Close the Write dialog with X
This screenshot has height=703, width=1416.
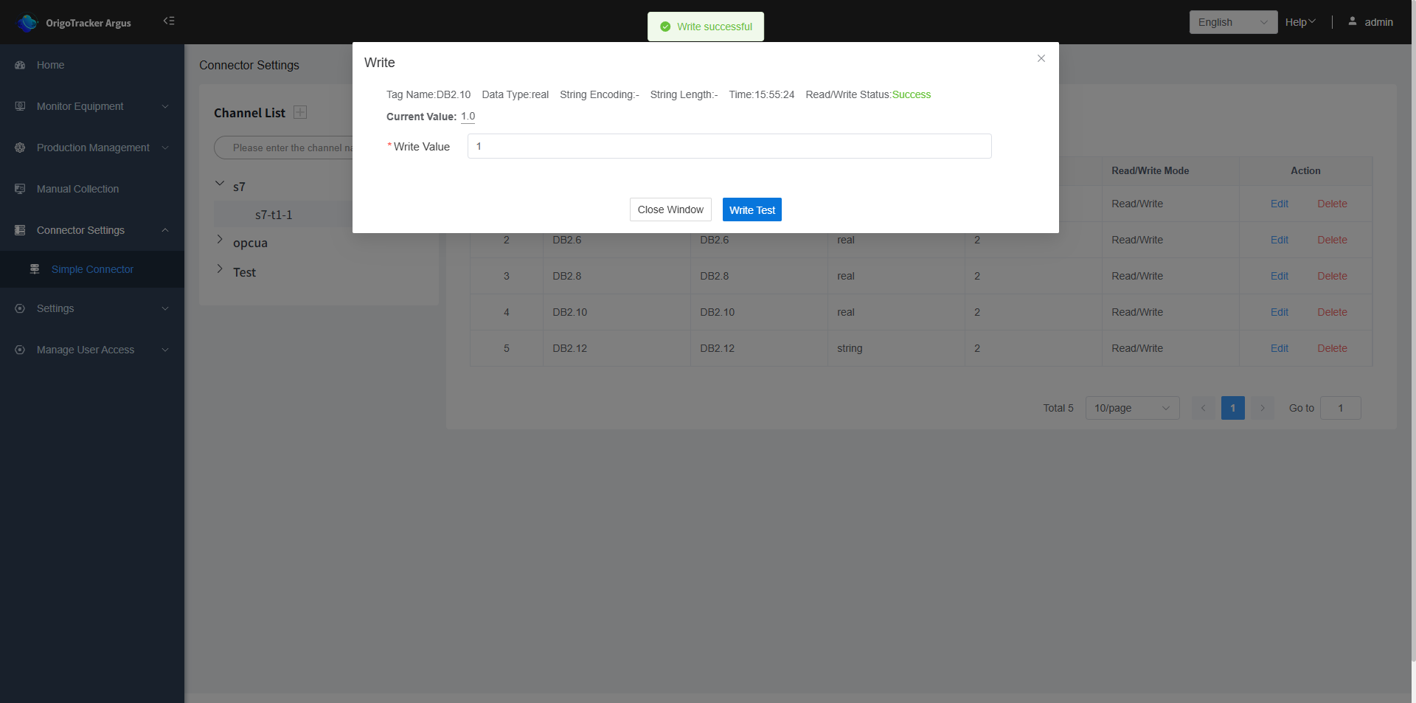(1041, 58)
